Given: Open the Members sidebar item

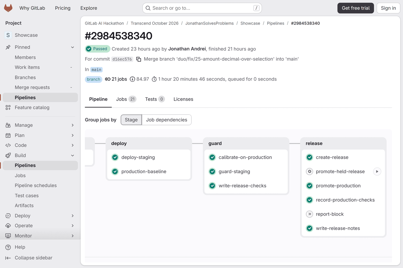Looking at the screenshot, I should (x=40, y=57).
